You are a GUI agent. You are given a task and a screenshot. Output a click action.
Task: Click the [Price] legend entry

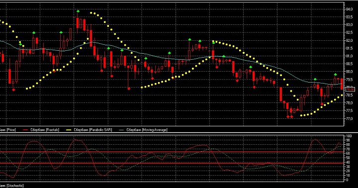8,130
